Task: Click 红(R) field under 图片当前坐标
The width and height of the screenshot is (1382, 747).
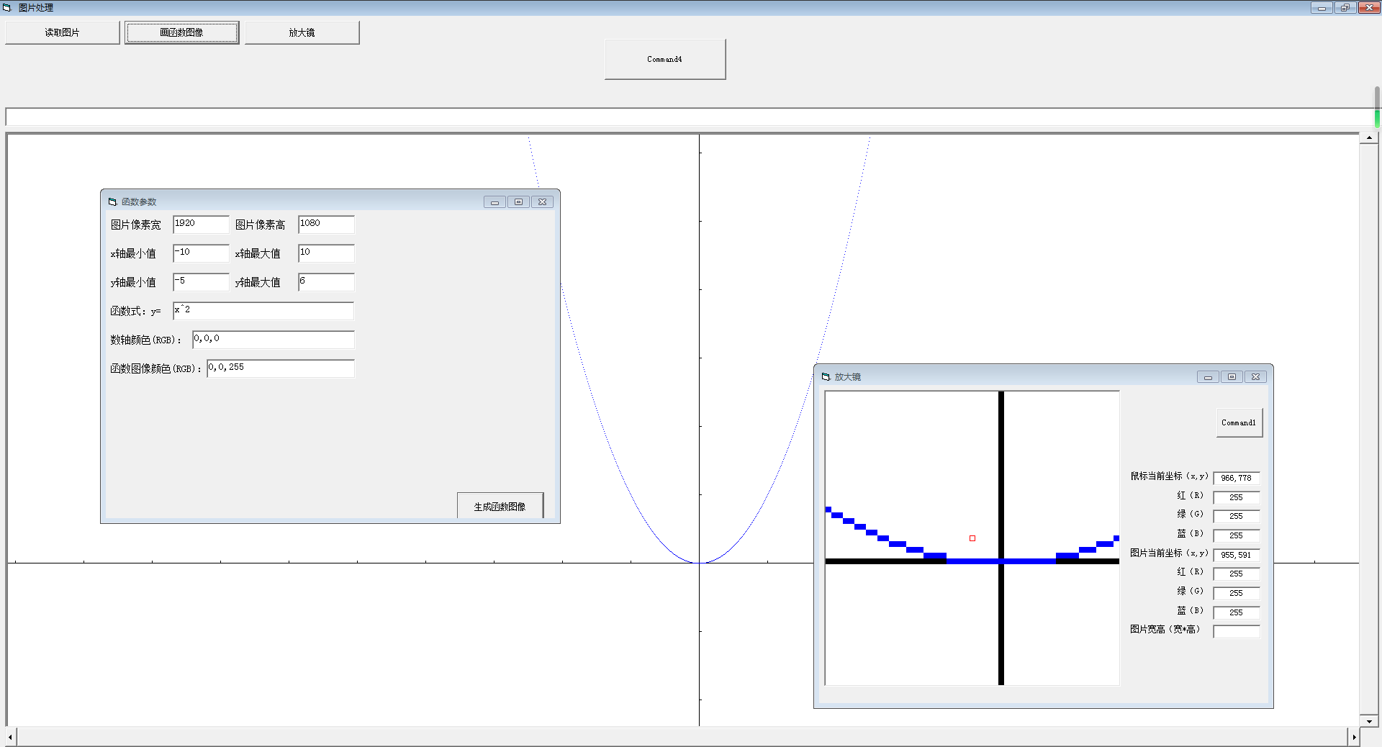Action: [1237, 574]
